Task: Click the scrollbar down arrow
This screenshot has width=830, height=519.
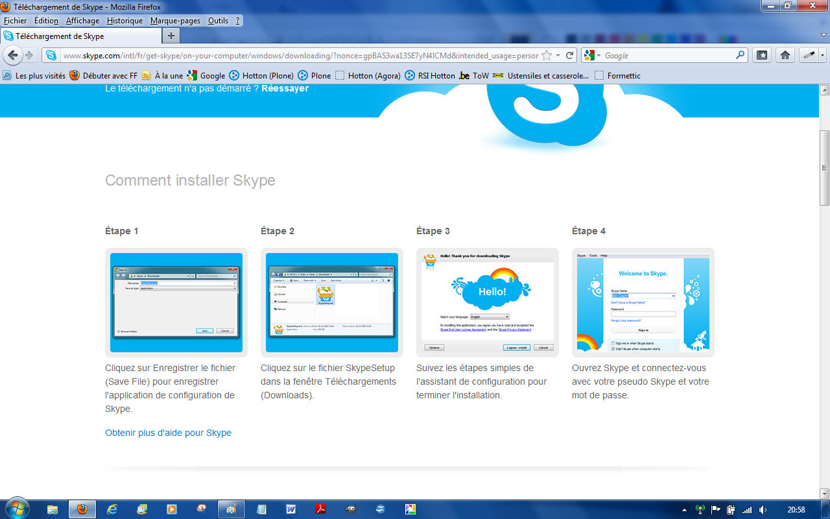Action: 824,494
